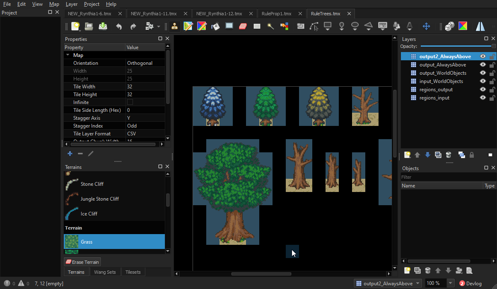The height and width of the screenshot is (289, 497).
Task: Open the current layer combo box in status bar
Action: (388, 283)
